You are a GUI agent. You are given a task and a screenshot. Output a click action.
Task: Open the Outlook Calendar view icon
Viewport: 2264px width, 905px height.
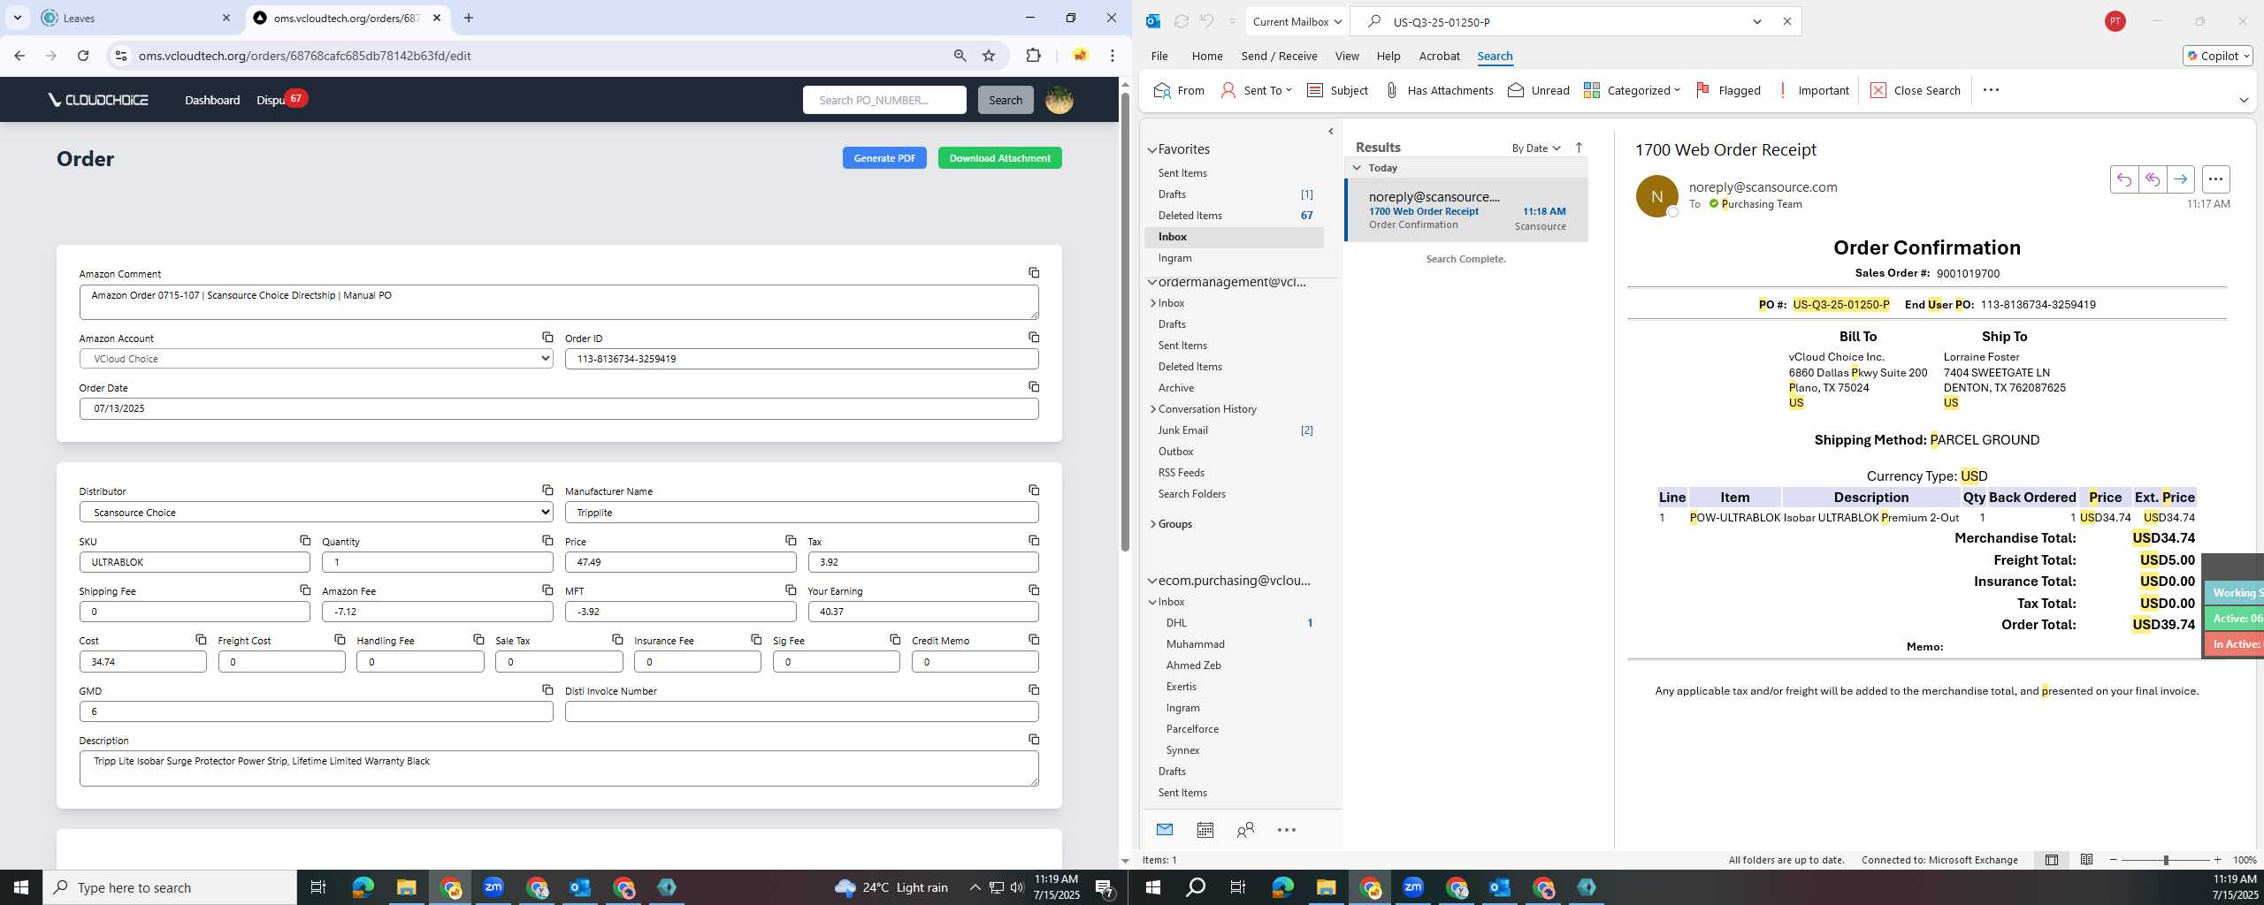[1205, 830]
